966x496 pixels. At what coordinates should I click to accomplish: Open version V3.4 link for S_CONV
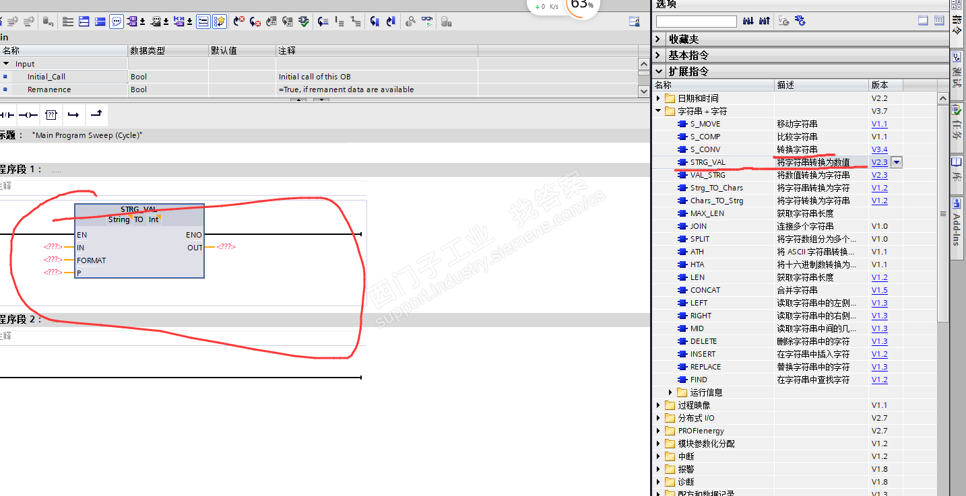point(879,149)
